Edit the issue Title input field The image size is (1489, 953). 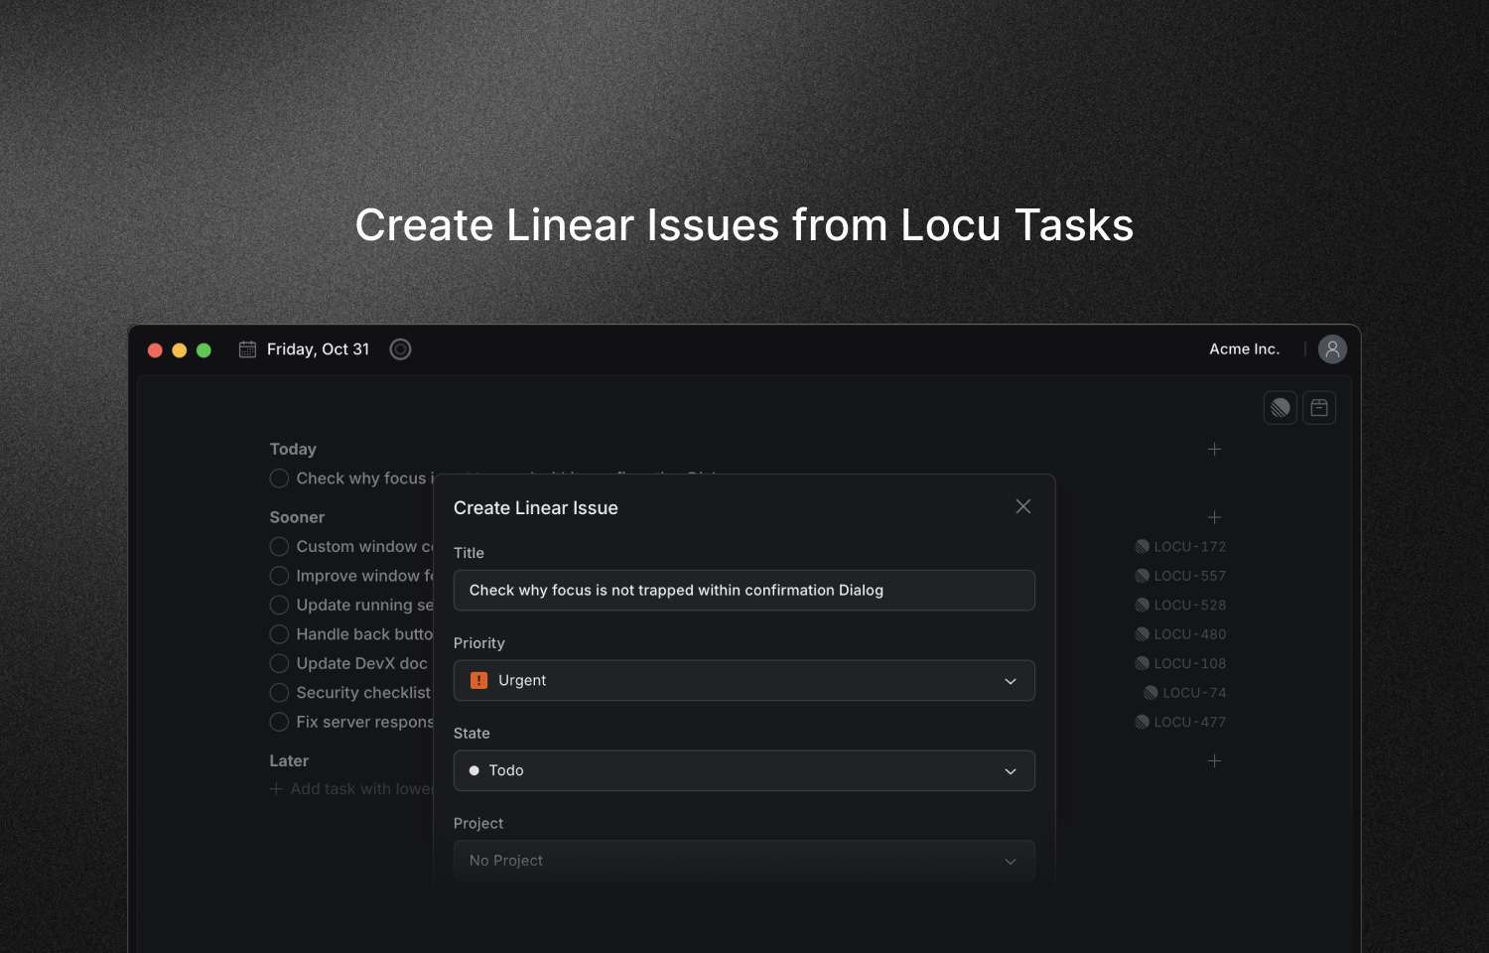[x=744, y=590]
